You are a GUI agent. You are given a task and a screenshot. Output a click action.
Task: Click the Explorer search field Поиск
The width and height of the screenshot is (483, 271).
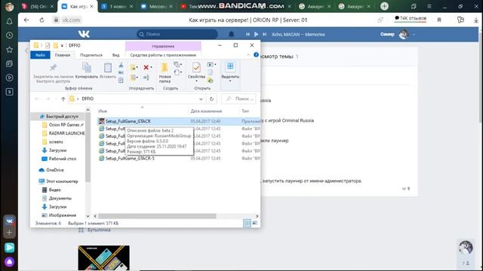pyautogui.click(x=239, y=99)
